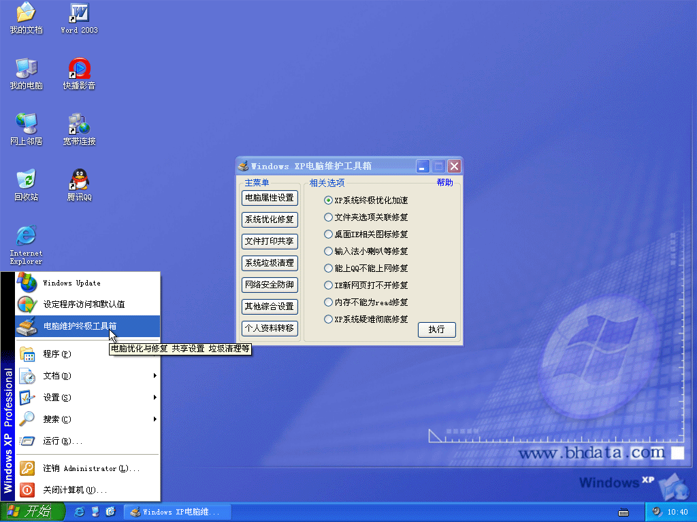Open the 帮助 help link
This screenshot has width=697, height=522.
pos(444,182)
